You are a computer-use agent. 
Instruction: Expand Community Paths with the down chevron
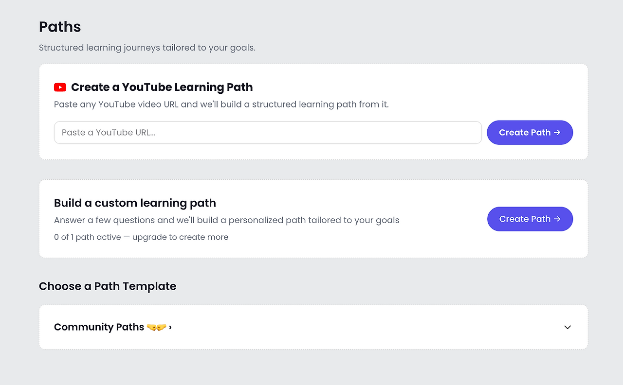[568, 327]
